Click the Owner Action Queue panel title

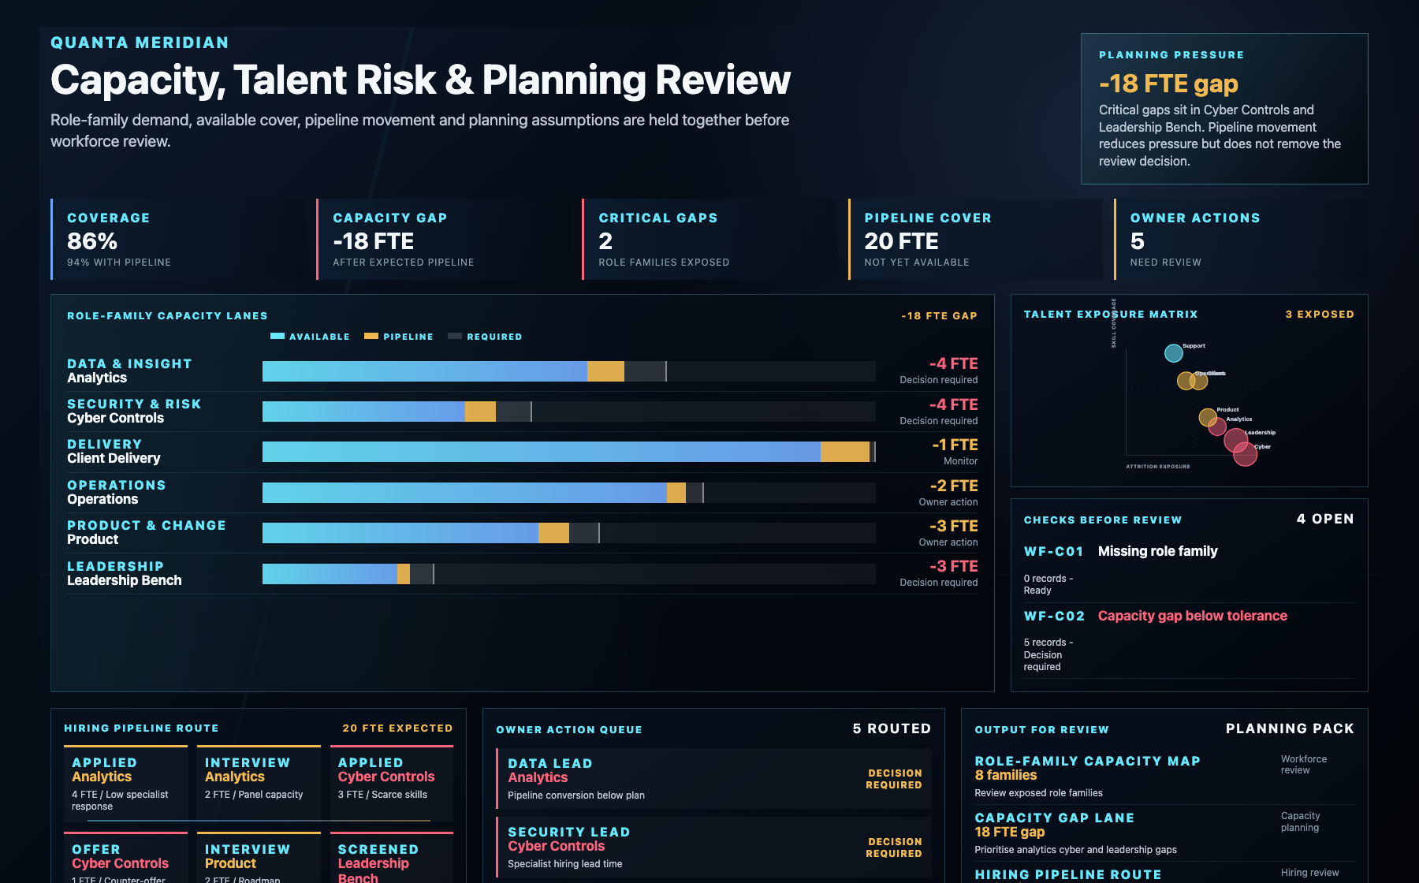tap(569, 729)
